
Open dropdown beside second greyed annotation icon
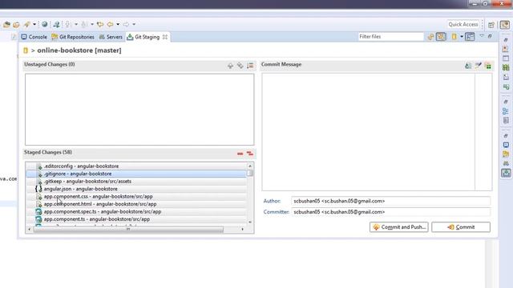coord(92,24)
